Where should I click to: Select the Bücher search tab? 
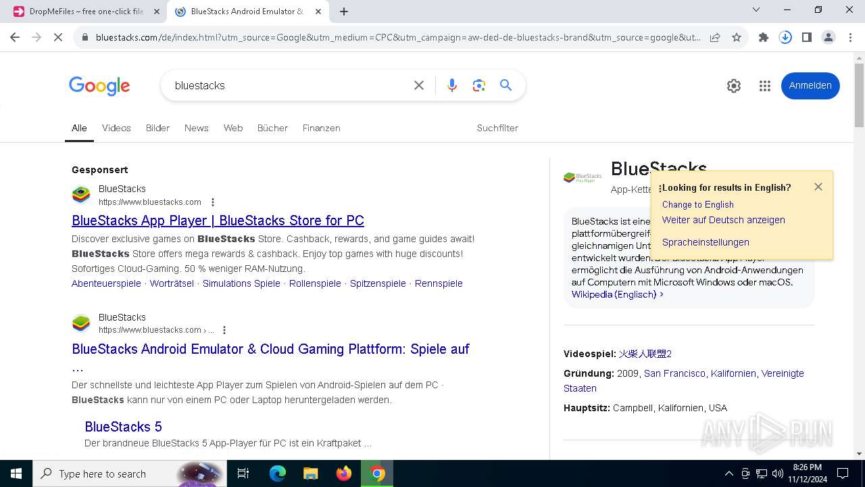272,128
